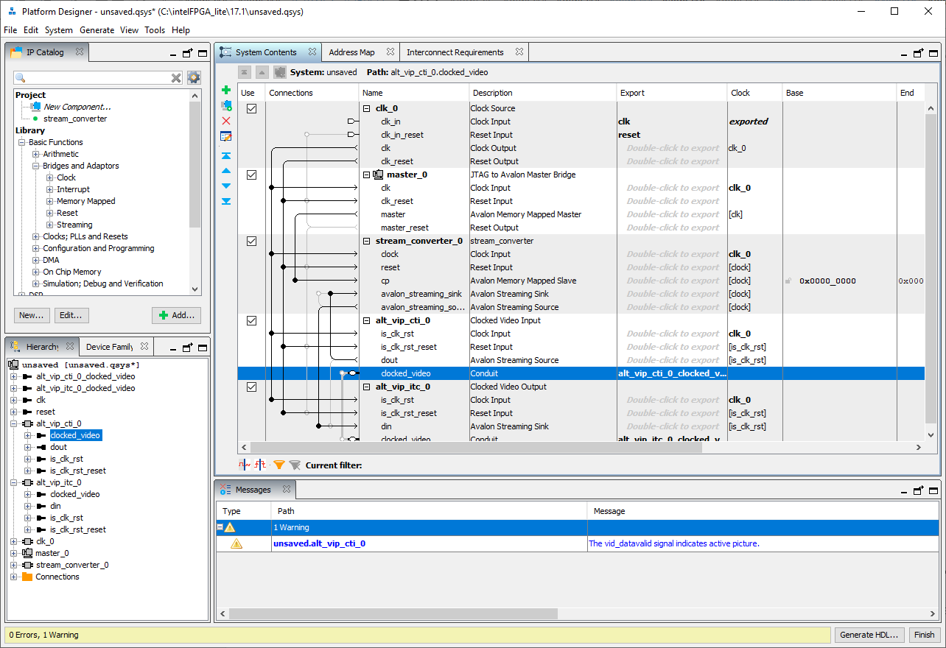Click the orange filter funnel icon
Viewport: 946px width, 648px height.
click(x=279, y=465)
